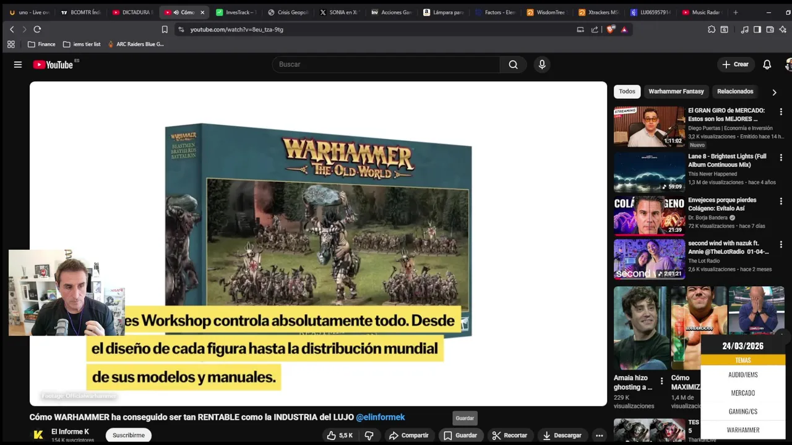
Task: Click Suscribirme to subscribe
Action: tap(129, 435)
